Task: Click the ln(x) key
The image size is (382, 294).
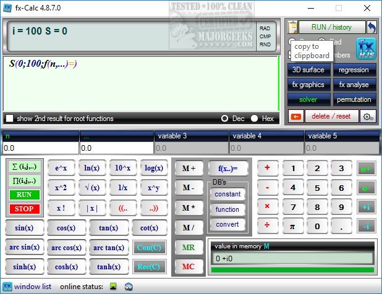Action: [92, 168]
